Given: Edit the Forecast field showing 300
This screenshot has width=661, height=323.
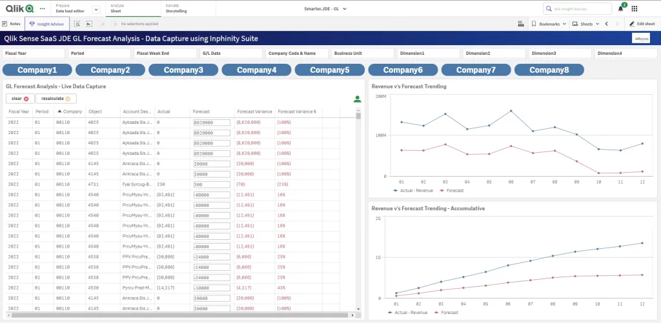Looking at the screenshot, I should (212, 184).
